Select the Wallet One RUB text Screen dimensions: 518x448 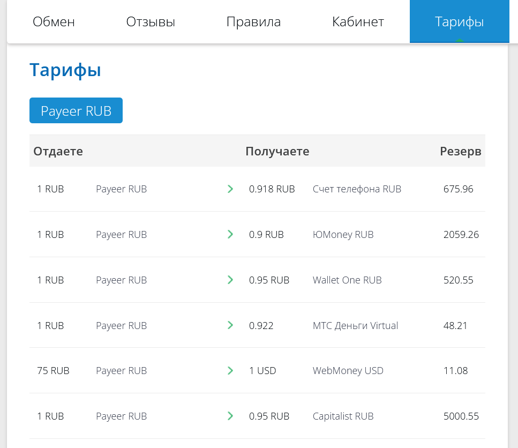347,280
